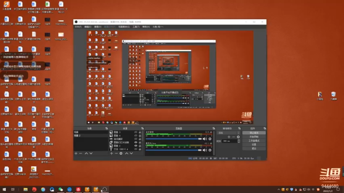Move the selected scene down
This screenshot has width=344, height=193.
tap(91, 154)
